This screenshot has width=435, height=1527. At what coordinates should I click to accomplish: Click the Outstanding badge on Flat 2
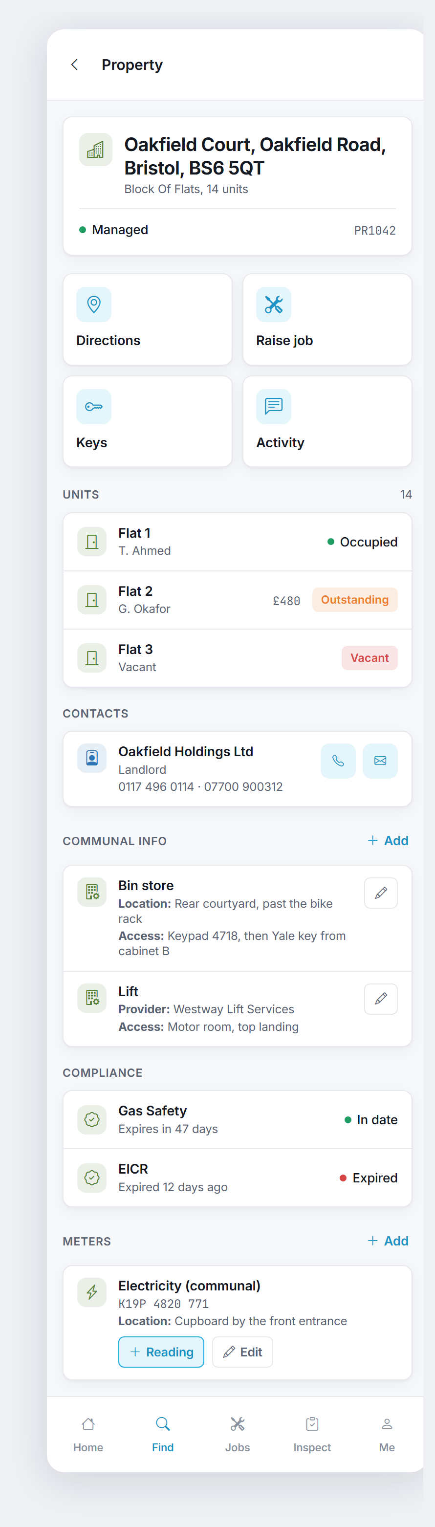[x=355, y=600]
